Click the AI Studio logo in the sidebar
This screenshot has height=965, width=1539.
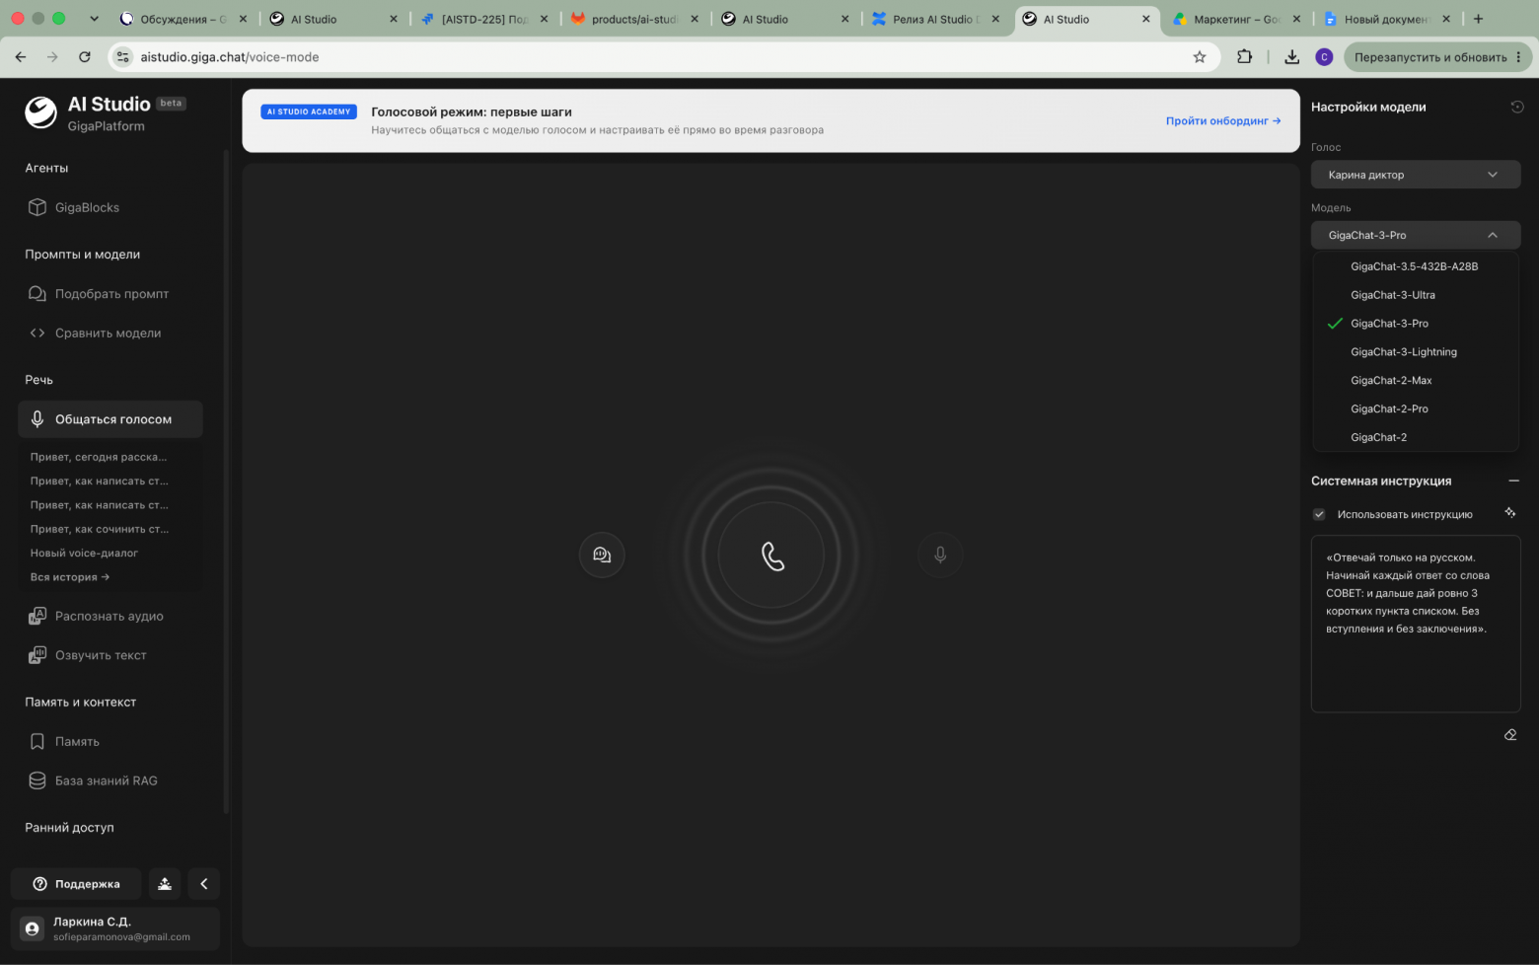40,112
